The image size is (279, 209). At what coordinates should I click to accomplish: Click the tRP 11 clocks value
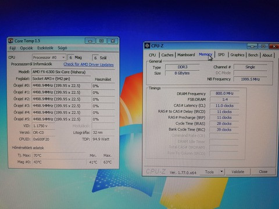tap(224, 117)
